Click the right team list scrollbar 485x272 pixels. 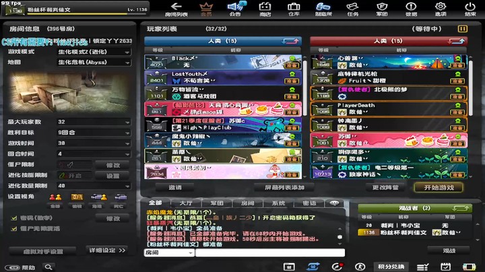pyautogui.click(x=471, y=88)
